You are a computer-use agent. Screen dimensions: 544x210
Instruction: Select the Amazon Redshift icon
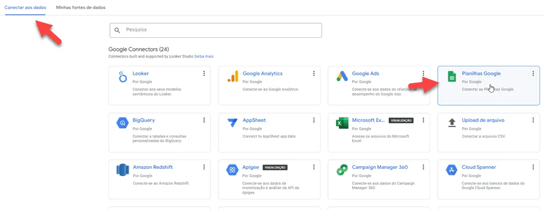[x=123, y=170]
